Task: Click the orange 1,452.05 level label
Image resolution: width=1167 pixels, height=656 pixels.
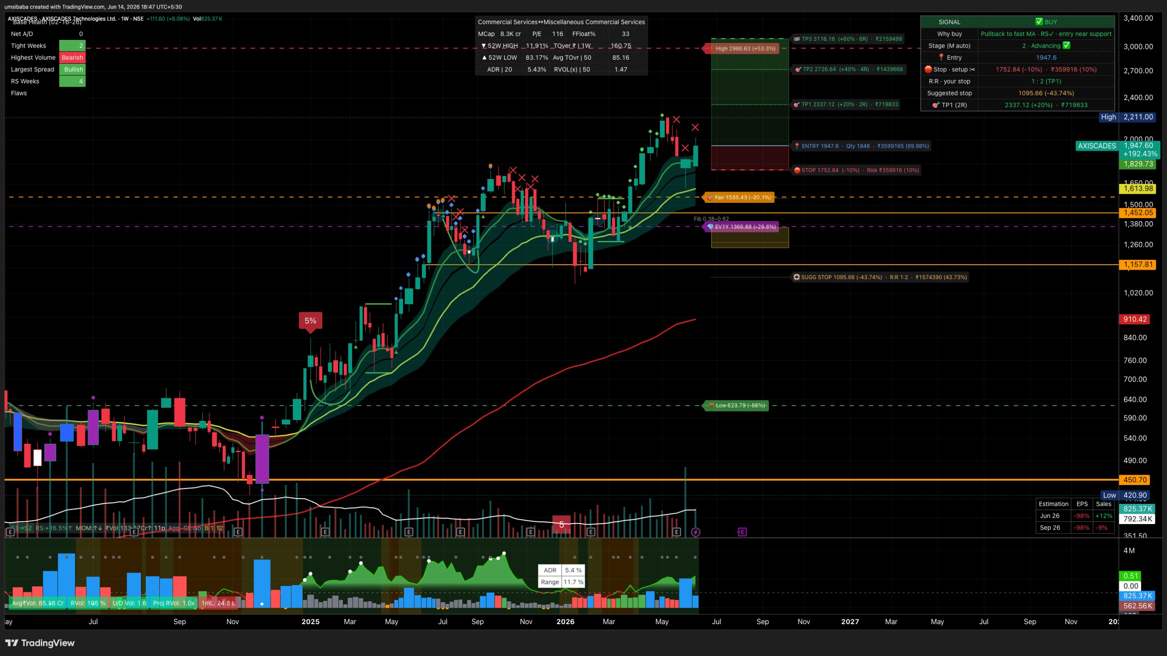Action: pos(1137,212)
